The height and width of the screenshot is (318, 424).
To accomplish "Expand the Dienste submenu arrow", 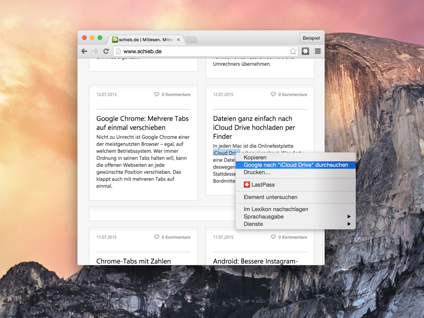I will coord(349,224).
